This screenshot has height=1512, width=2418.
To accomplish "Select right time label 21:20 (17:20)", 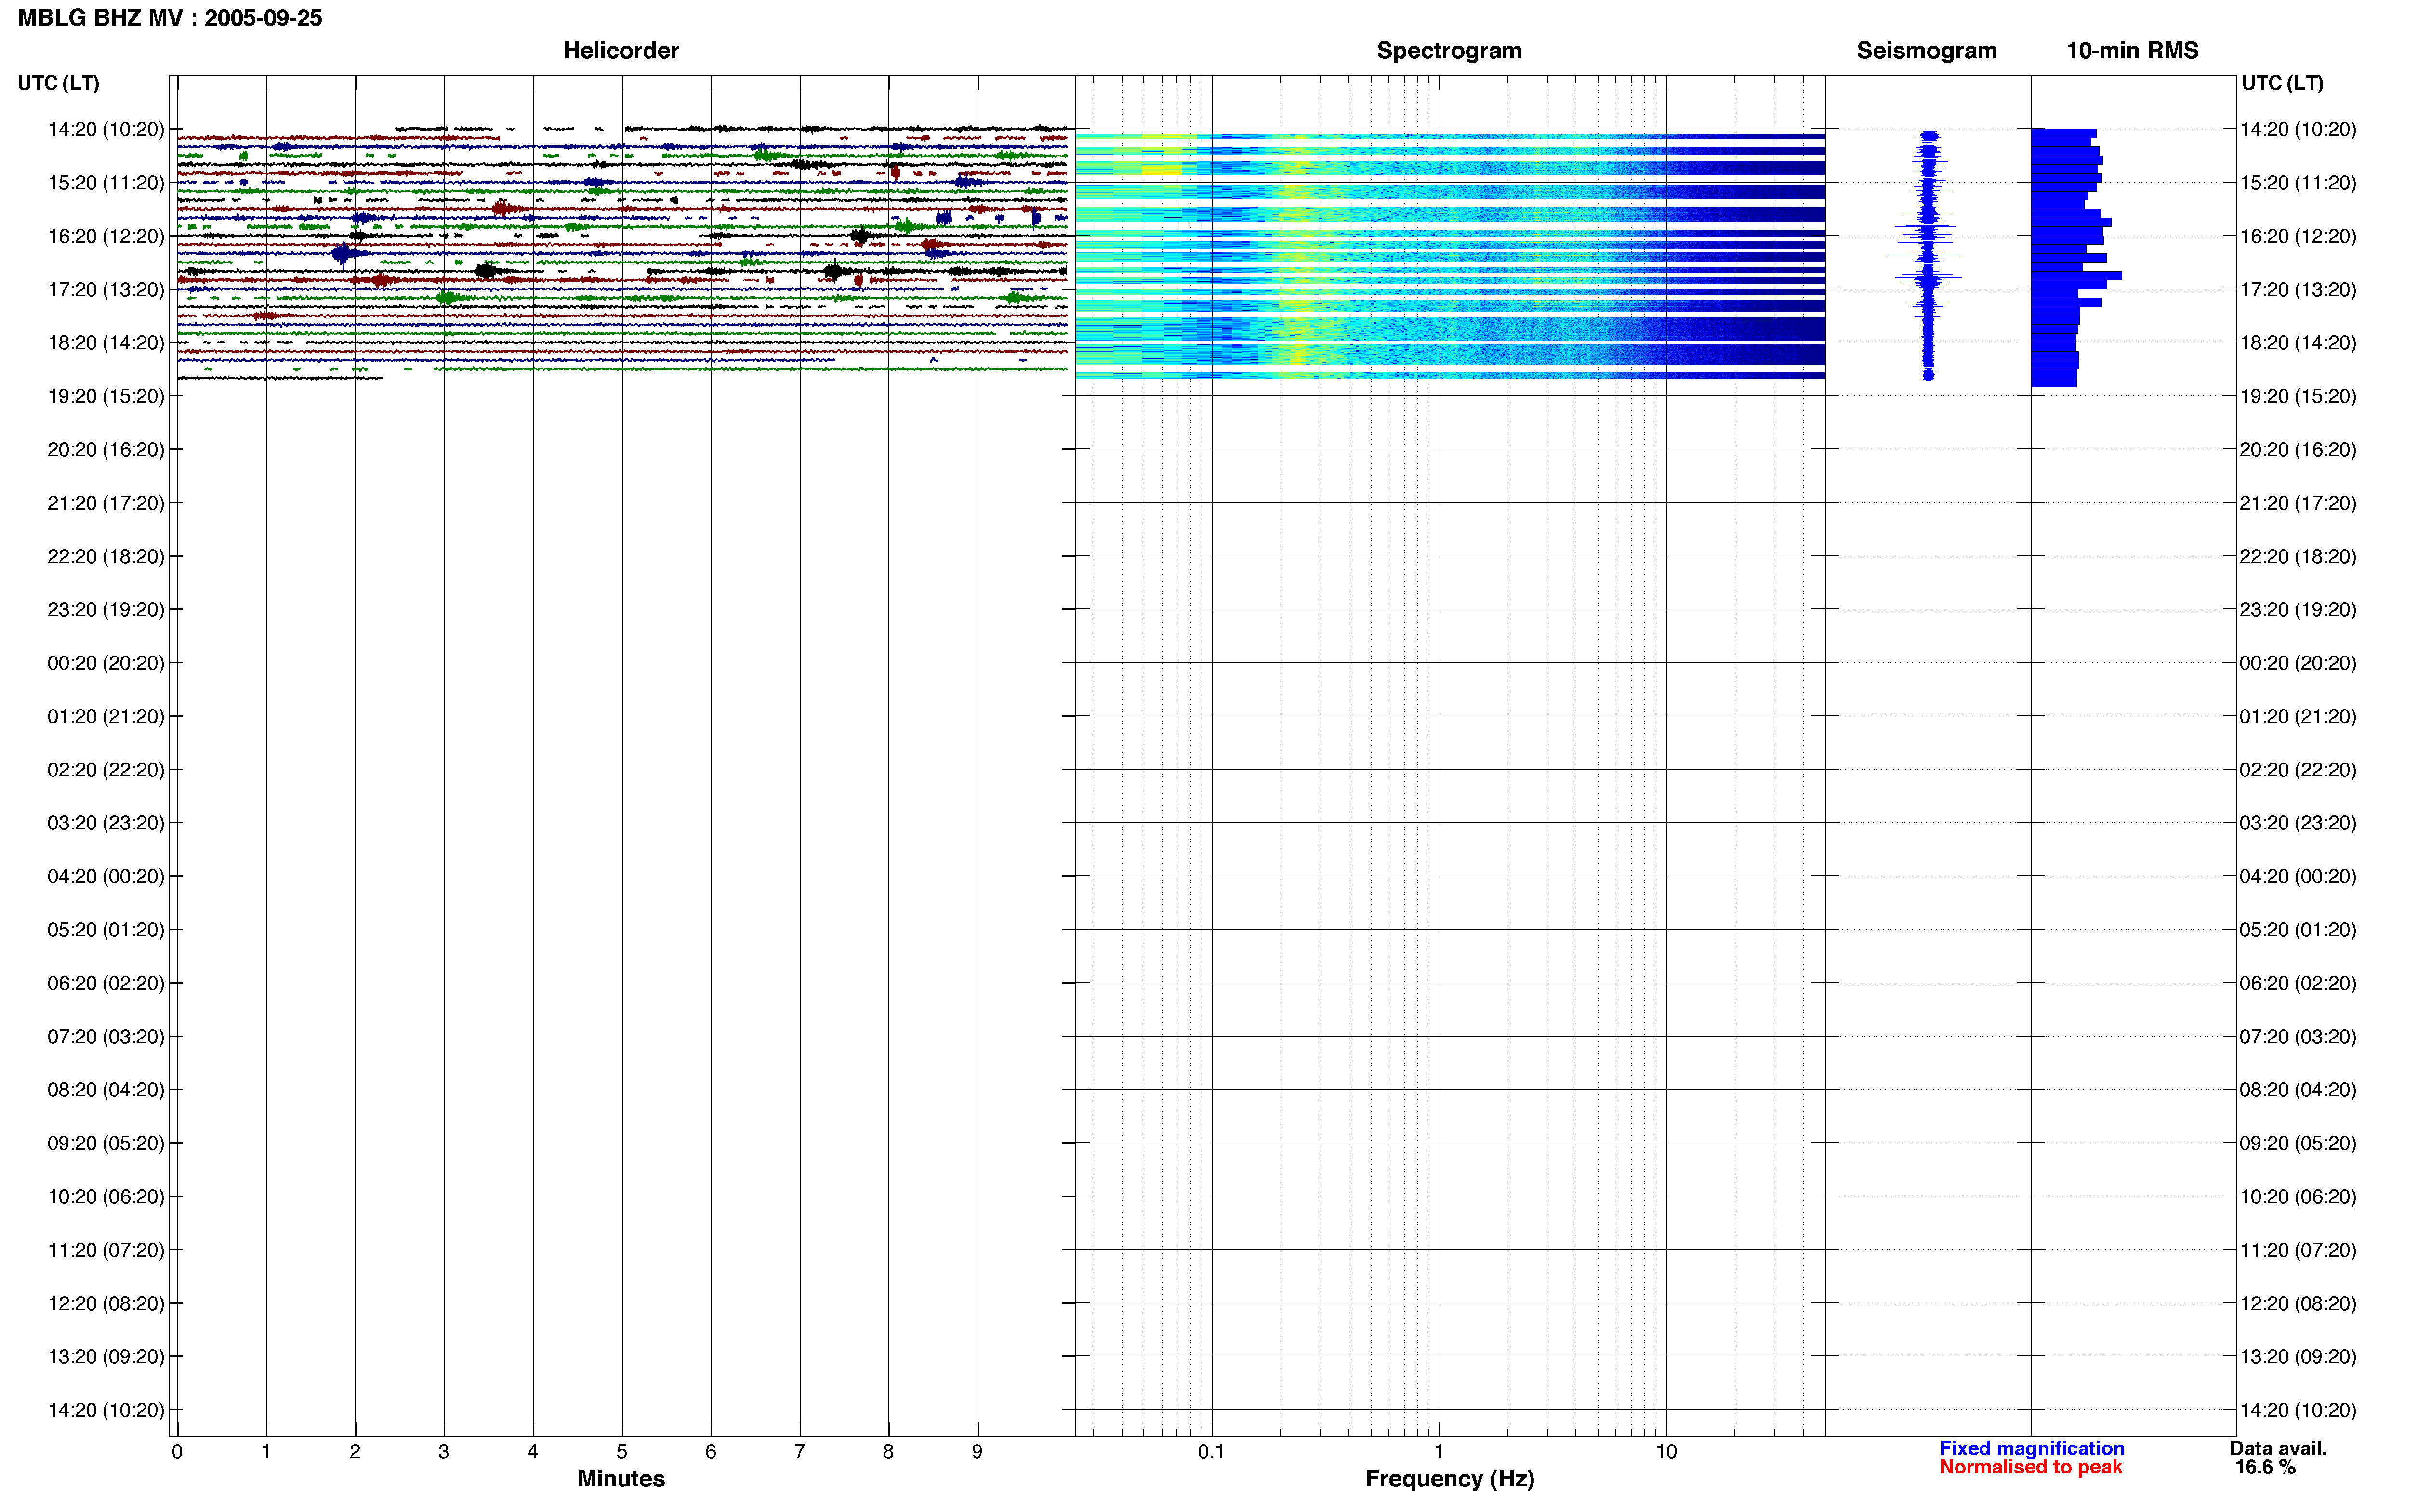I will point(2298,503).
